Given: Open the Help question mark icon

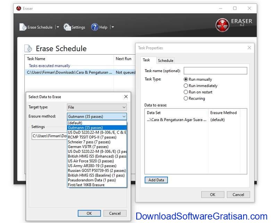Looking at the screenshot, I should click(95, 27).
